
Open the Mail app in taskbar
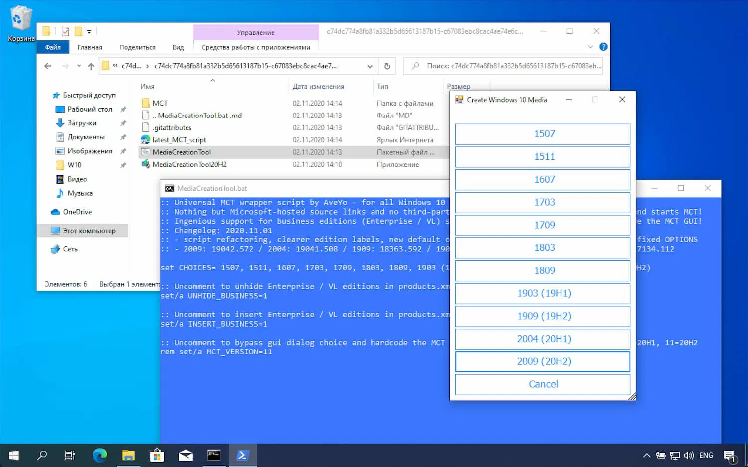[186, 455]
